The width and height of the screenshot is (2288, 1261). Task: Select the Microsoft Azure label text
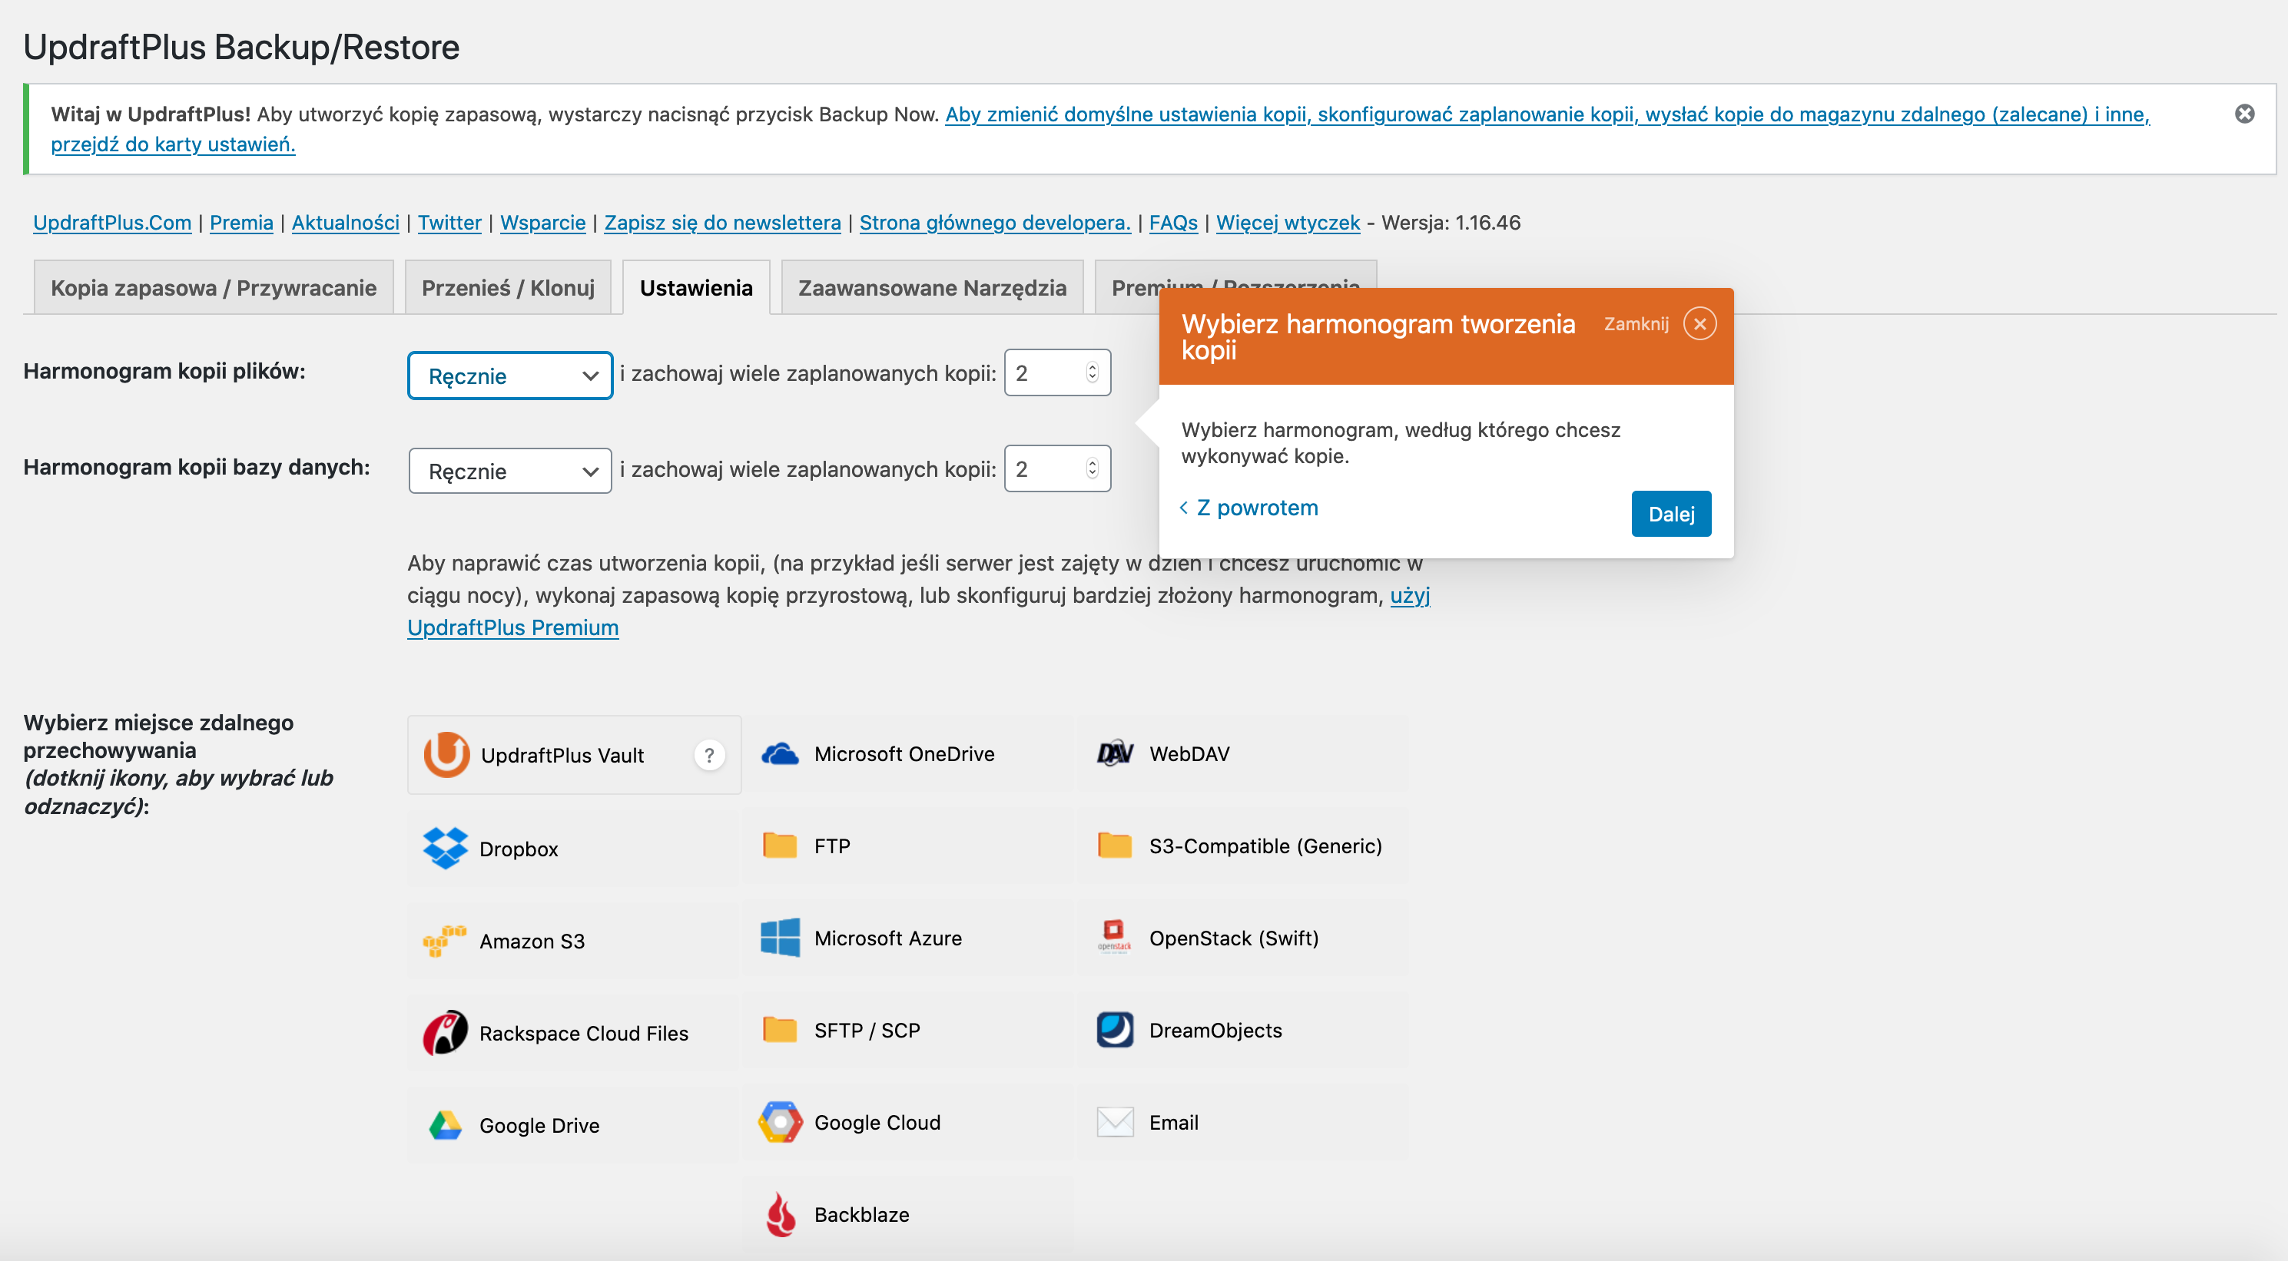888,938
